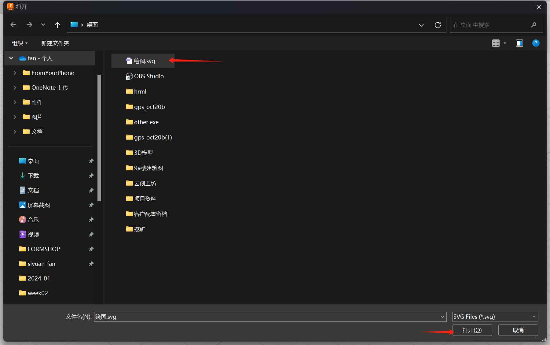Viewport: 550px width, 345px height.
Task: Create a folder with 新建文件夹
Action: [x=55, y=43]
